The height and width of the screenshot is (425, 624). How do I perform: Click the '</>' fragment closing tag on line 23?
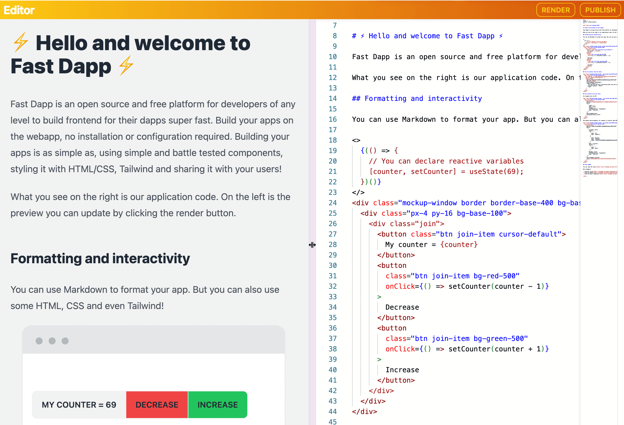click(x=358, y=192)
